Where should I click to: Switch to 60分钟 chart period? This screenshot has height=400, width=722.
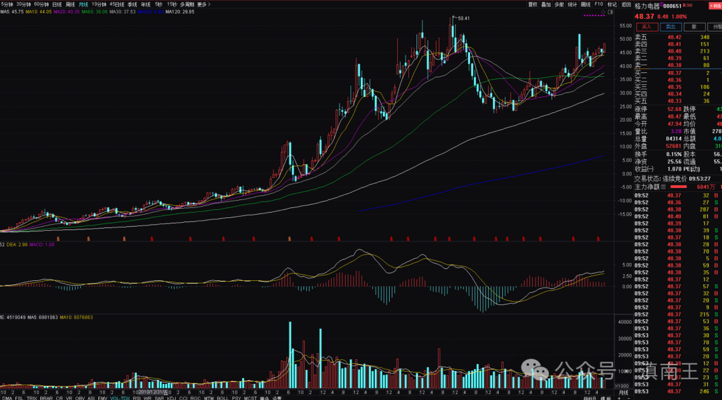click(41, 4)
